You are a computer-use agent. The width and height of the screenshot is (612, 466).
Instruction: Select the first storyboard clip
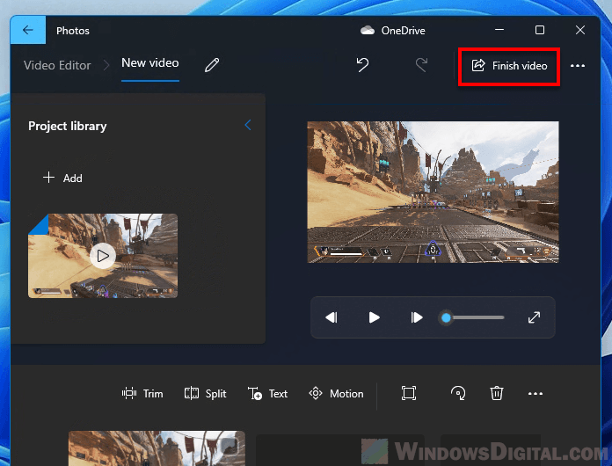(157, 448)
